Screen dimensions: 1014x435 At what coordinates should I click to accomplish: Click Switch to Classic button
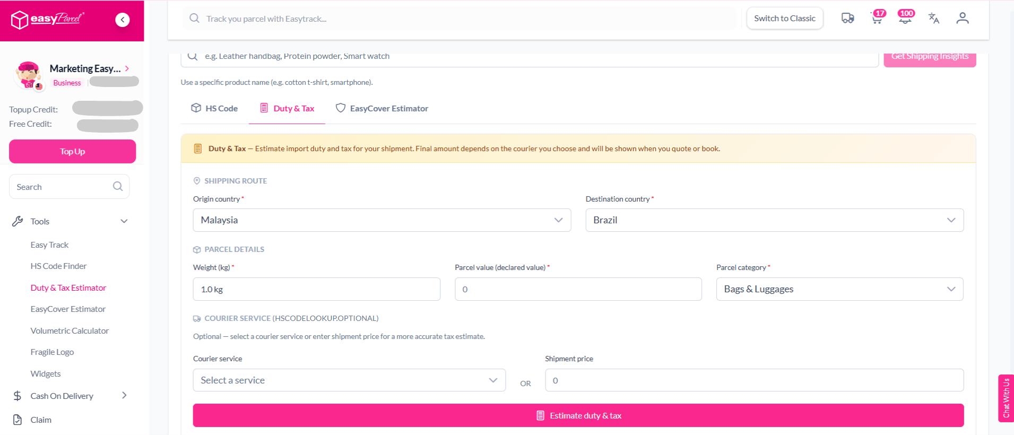[x=785, y=18]
